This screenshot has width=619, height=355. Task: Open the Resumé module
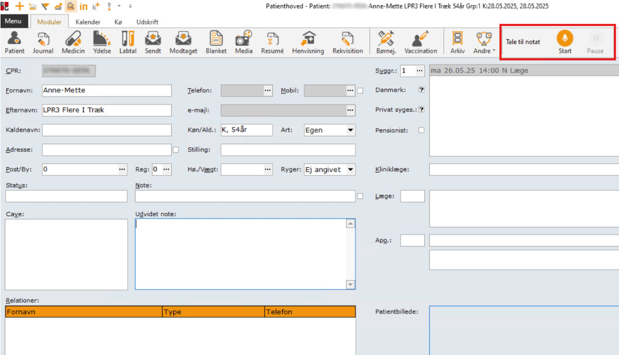[x=272, y=43]
